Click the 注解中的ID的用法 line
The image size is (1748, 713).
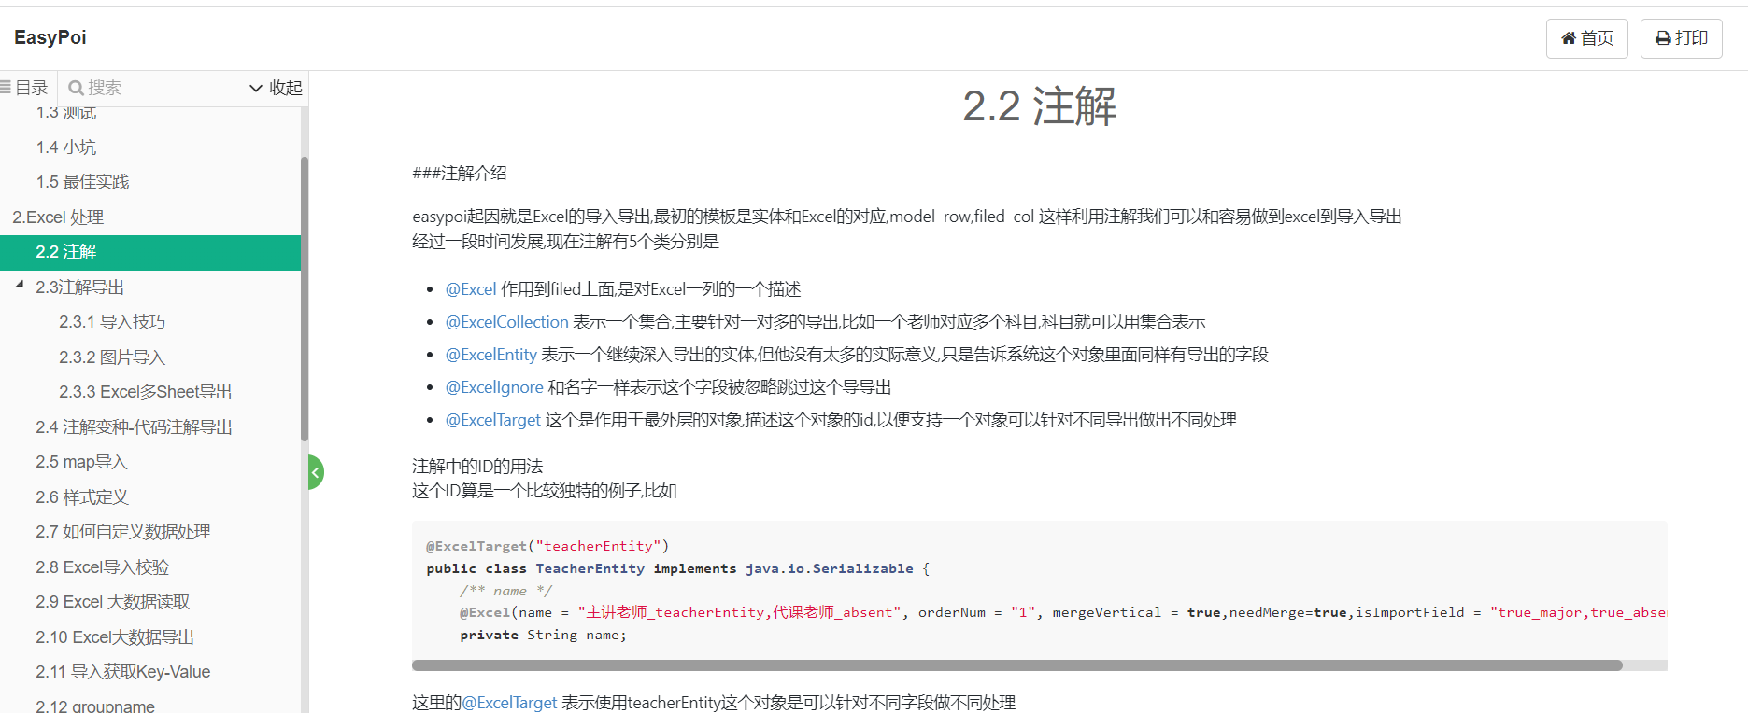coord(477,467)
